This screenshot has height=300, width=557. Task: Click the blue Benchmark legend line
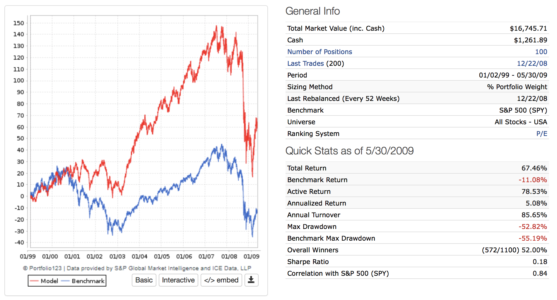(65, 281)
